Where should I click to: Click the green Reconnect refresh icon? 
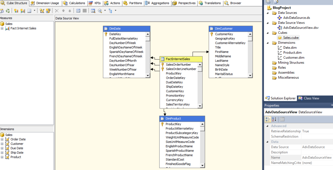8,11
